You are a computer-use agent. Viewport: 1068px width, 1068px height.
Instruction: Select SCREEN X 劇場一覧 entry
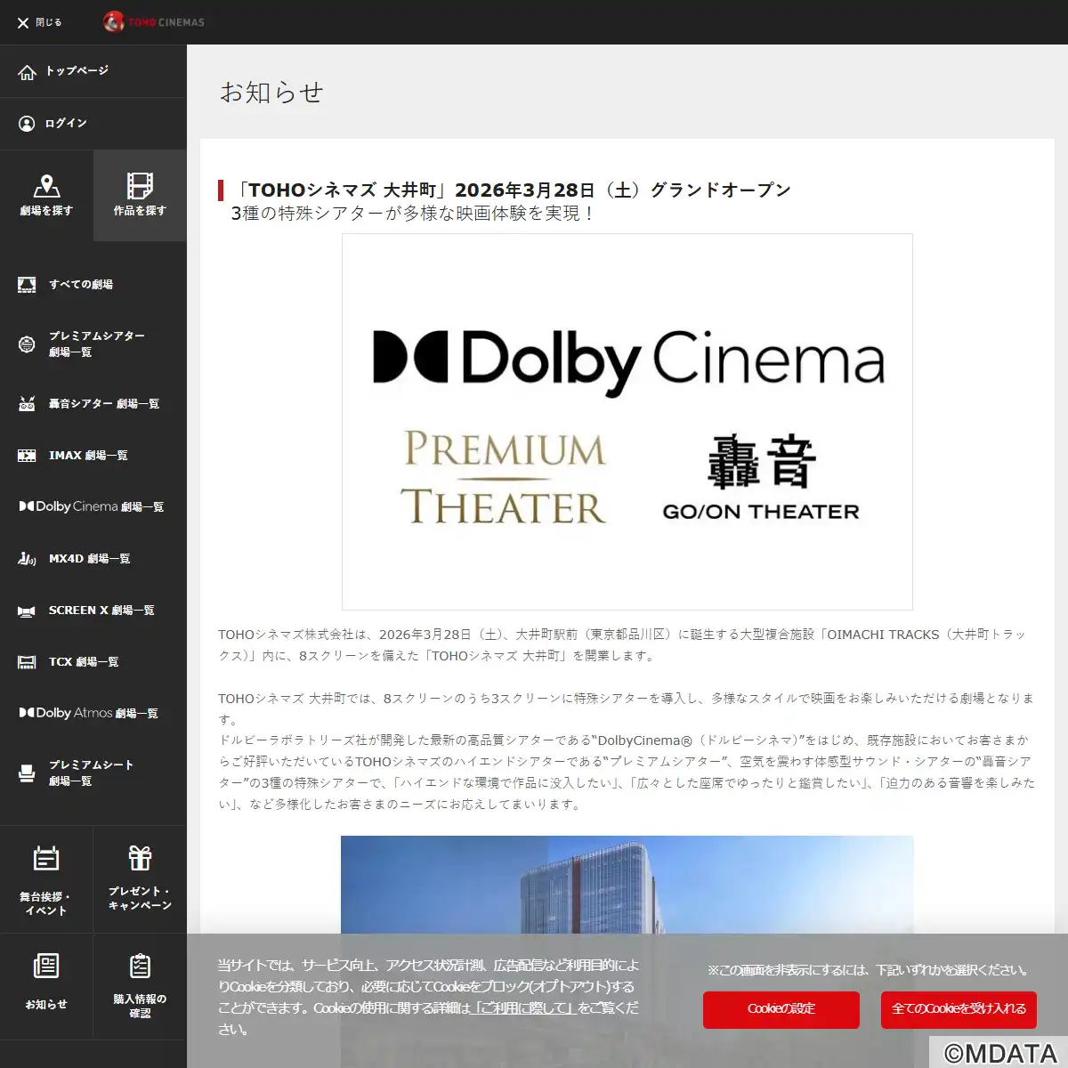tap(101, 611)
